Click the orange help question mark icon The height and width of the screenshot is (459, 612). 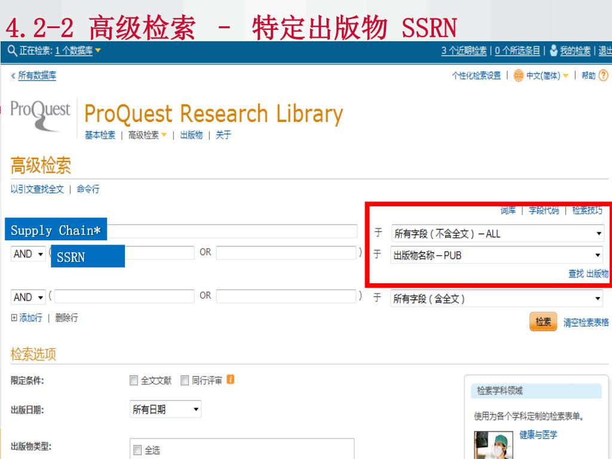(x=604, y=75)
